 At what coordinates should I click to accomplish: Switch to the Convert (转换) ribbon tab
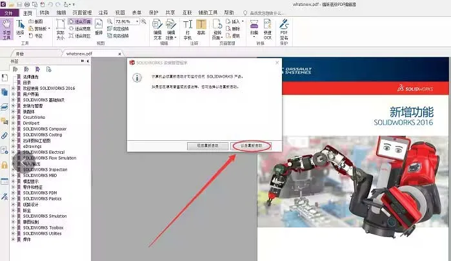(x=45, y=13)
